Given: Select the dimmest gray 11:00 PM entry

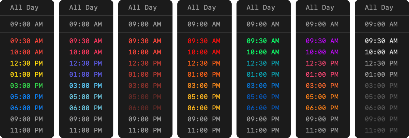Looking at the screenshot, I should [x=381, y=130].
